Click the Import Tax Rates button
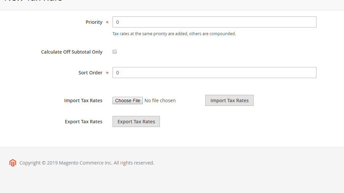This screenshot has height=193, width=344. coord(229,100)
